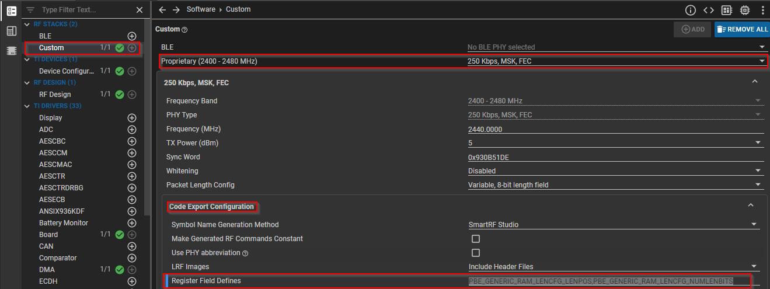This screenshot has width=770, height=289.
Task: Open the three-dot more menu
Action: click(762, 10)
